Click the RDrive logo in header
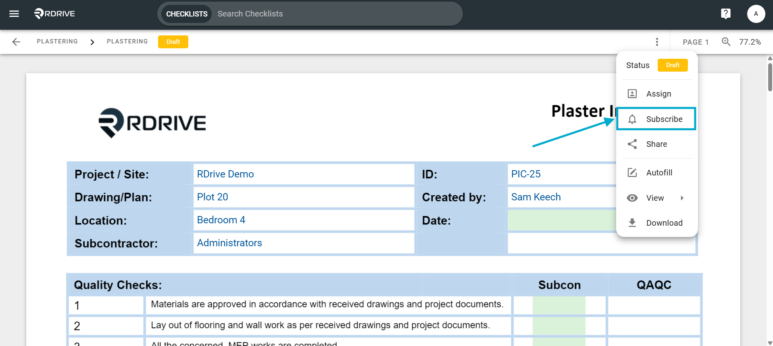 (54, 14)
